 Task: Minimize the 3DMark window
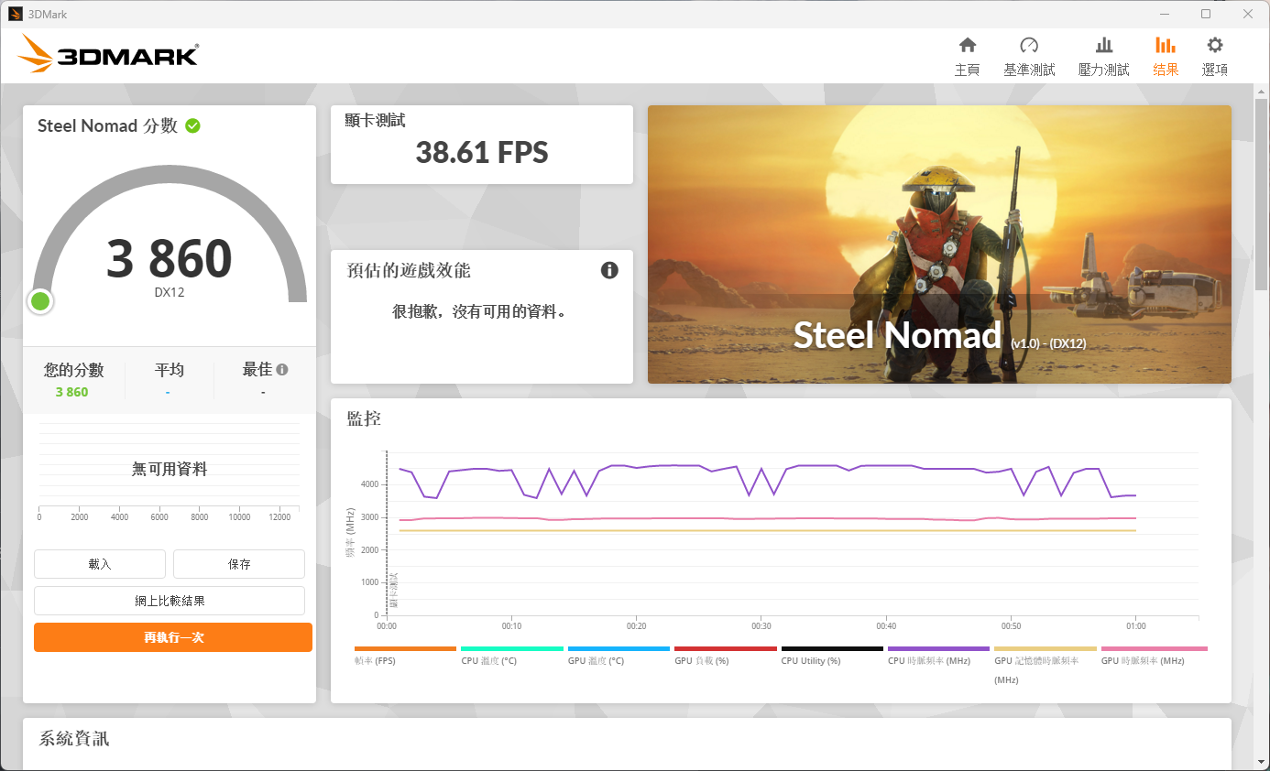(1165, 14)
